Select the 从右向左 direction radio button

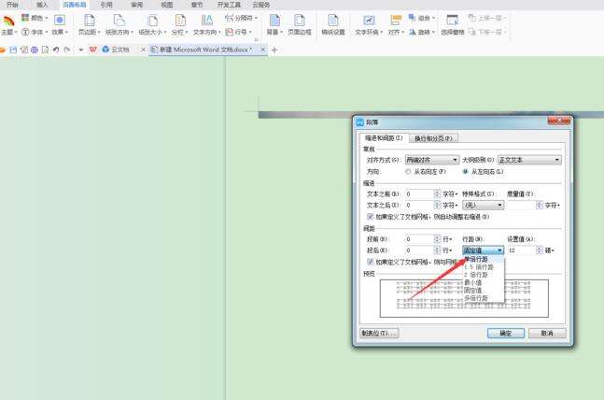click(x=409, y=172)
